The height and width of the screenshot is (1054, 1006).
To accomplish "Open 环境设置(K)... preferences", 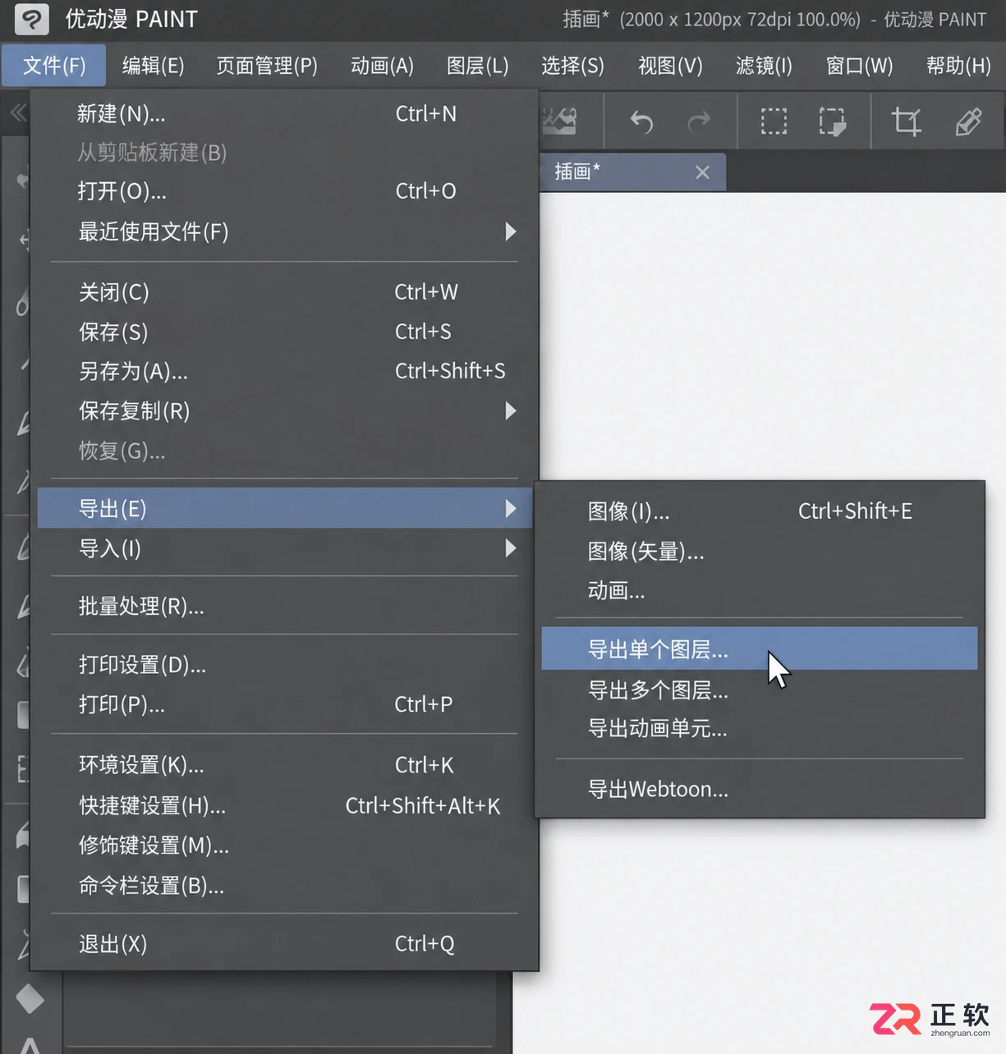I will pos(284,765).
